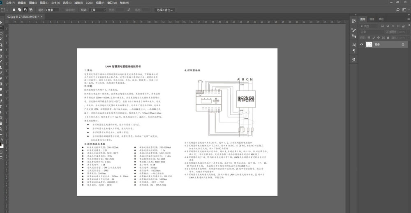Click the 选择并遮住 button
This screenshot has width=411, height=213.
click(165, 9)
